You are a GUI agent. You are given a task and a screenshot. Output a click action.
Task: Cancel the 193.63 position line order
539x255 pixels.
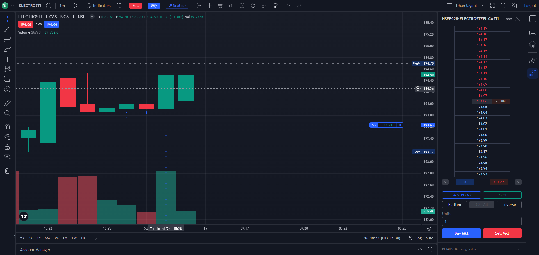[400, 125]
